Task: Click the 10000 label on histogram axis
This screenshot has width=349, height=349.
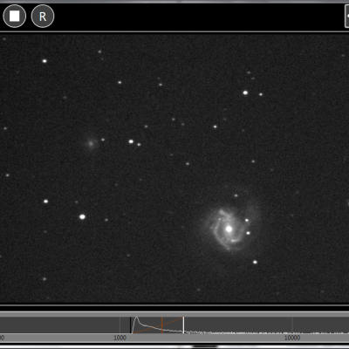Action: tap(292, 338)
